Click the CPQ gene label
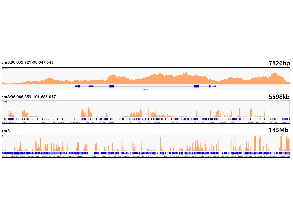The image size is (293, 220). pos(43,123)
